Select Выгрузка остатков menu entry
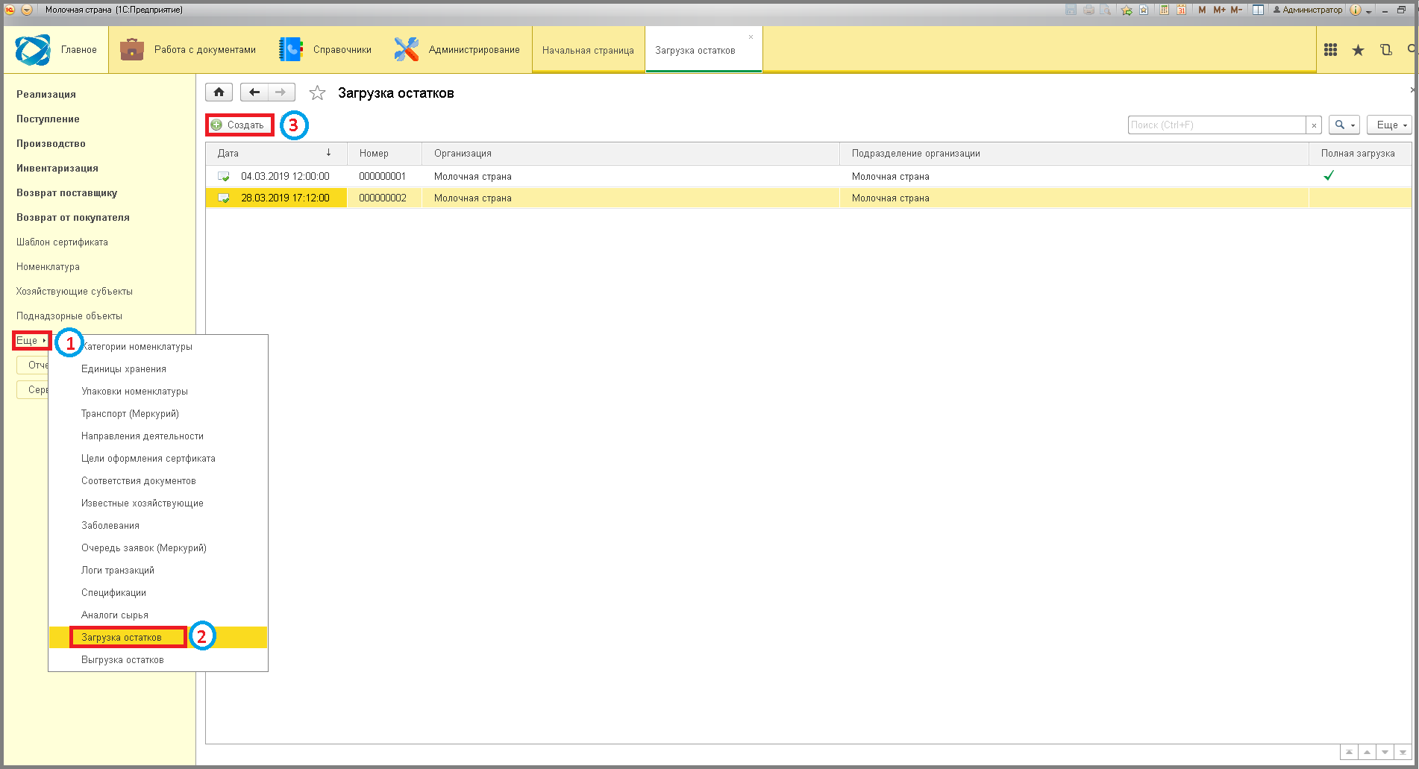Image resolution: width=1419 pixels, height=769 pixels. click(122, 660)
